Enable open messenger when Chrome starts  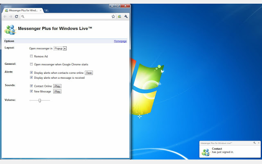[31, 64]
